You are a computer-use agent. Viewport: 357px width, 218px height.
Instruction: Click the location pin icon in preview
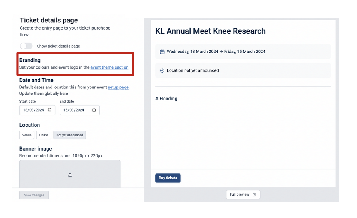tap(162, 71)
